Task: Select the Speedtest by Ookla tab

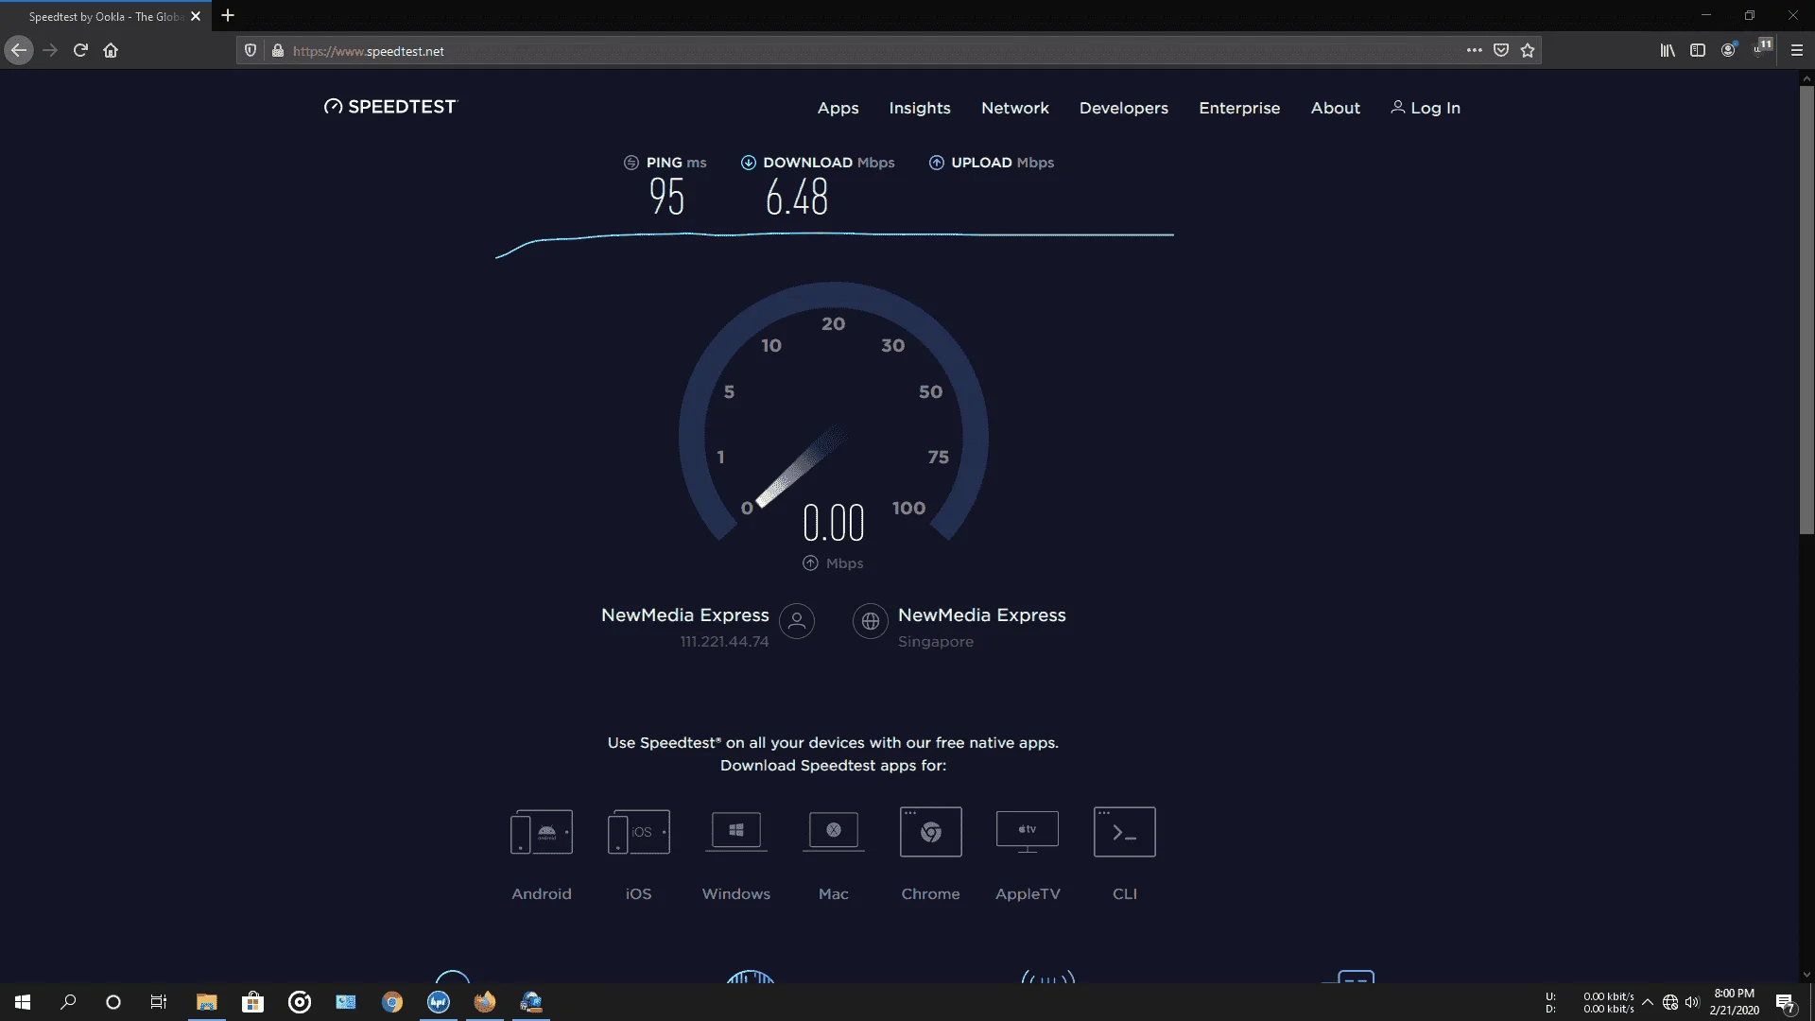Action: coord(106,16)
